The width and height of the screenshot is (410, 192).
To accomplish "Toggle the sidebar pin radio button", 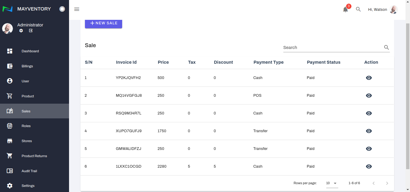I will click(62, 9).
